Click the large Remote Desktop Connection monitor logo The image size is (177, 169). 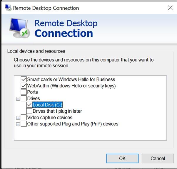click(20, 28)
